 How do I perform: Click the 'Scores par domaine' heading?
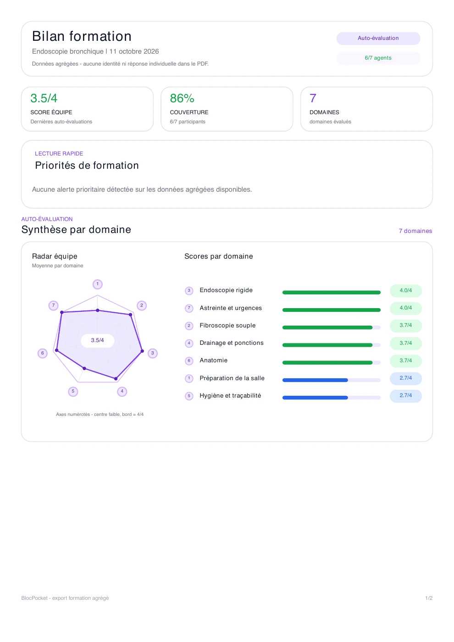(219, 256)
